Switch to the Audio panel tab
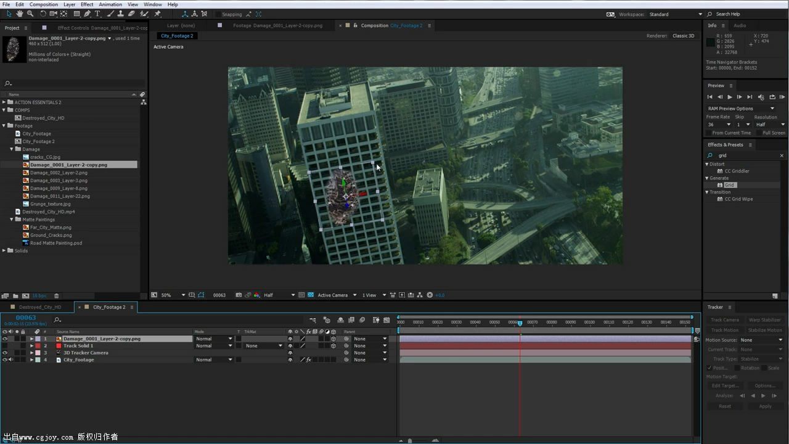Viewport: 789px width, 444px height. click(x=740, y=25)
